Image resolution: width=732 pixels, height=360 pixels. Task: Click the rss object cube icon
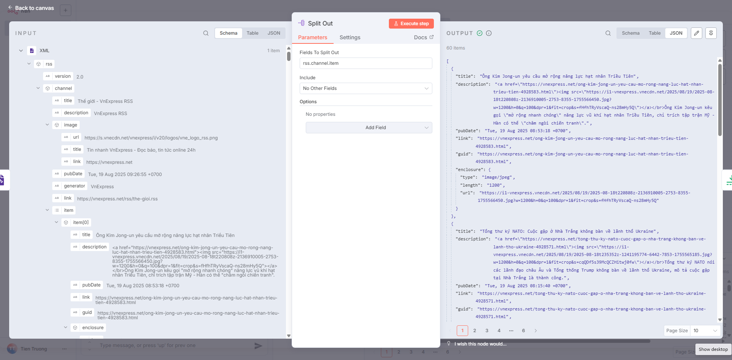(39, 64)
